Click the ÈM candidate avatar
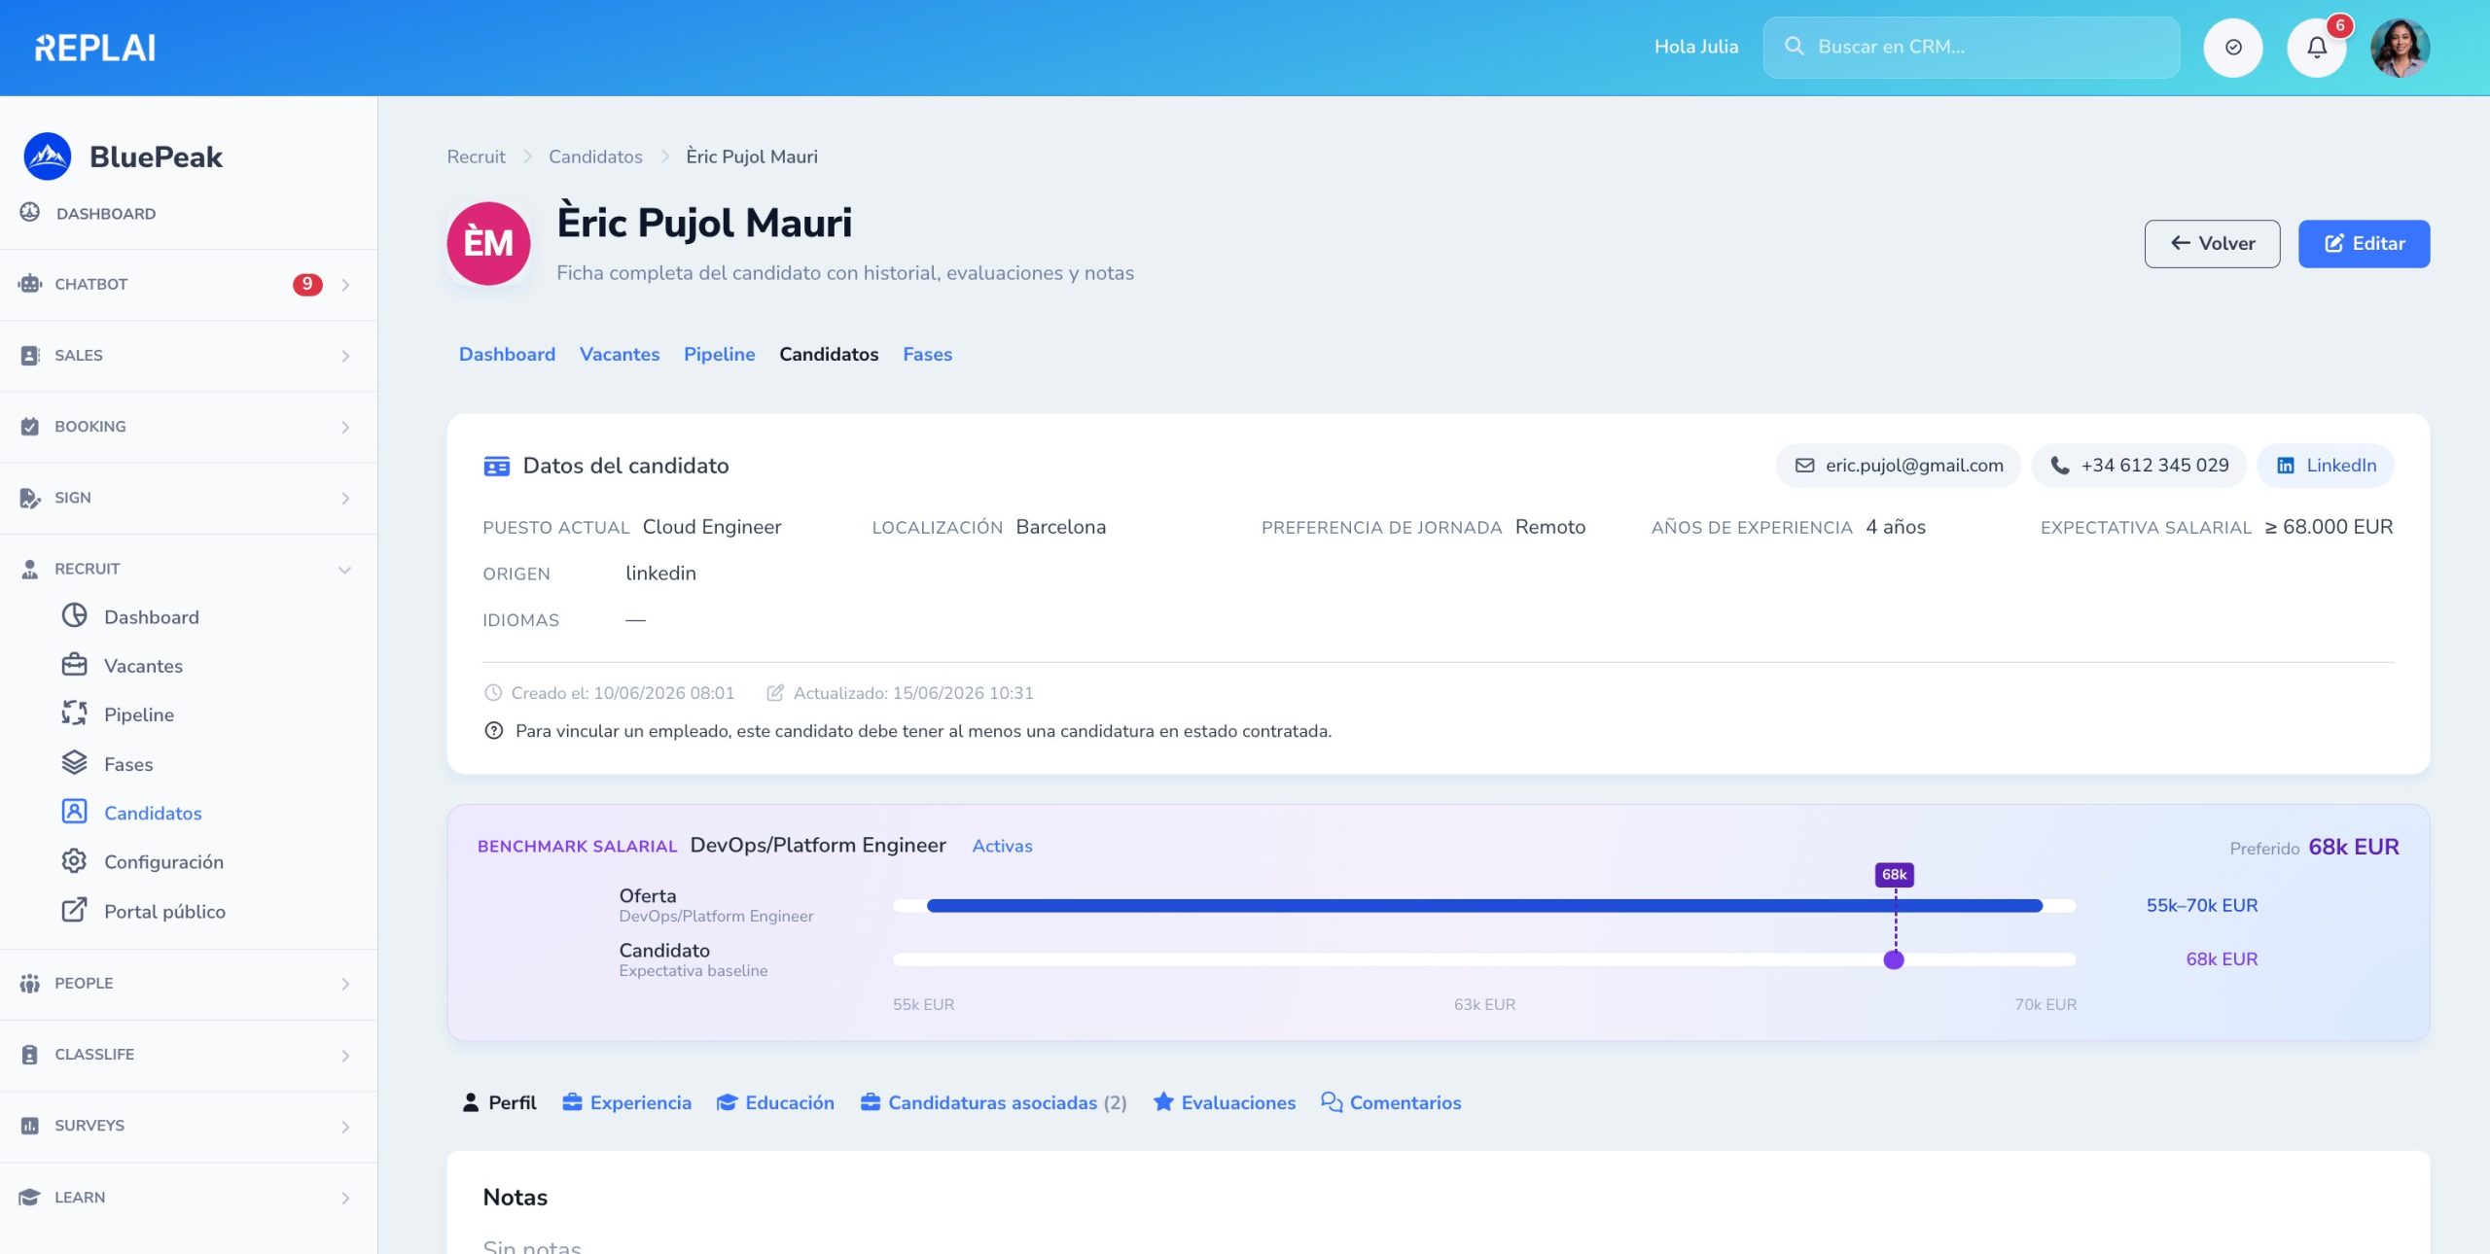This screenshot has width=2490, height=1254. coord(488,243)
